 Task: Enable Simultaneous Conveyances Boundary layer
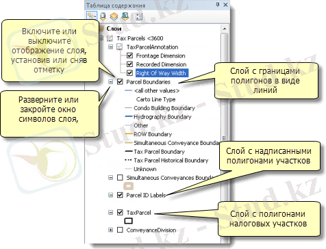pyautogui.click(x=120, y=178)
